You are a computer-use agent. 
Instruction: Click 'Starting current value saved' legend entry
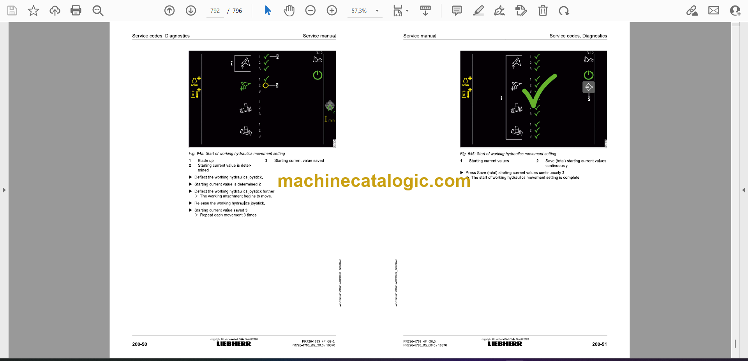(299, 160)
